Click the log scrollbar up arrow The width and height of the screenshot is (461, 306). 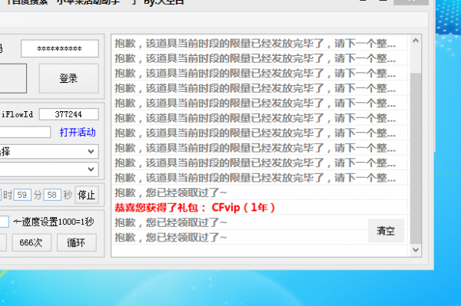tap(416, 41)
